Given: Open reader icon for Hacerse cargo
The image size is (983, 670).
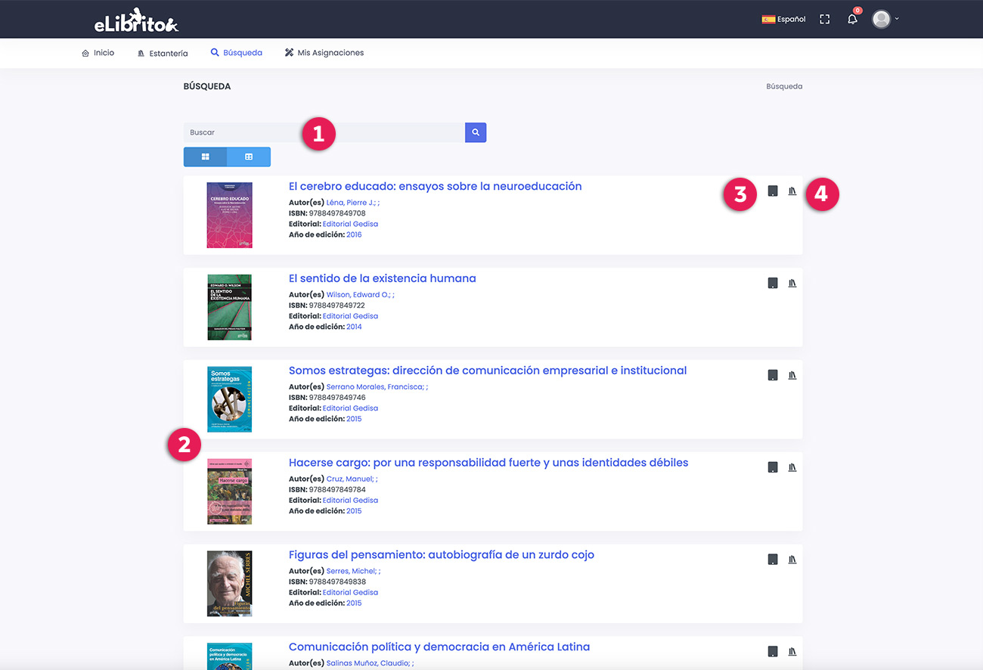Looking at the screenshot, I should point(773,467).
